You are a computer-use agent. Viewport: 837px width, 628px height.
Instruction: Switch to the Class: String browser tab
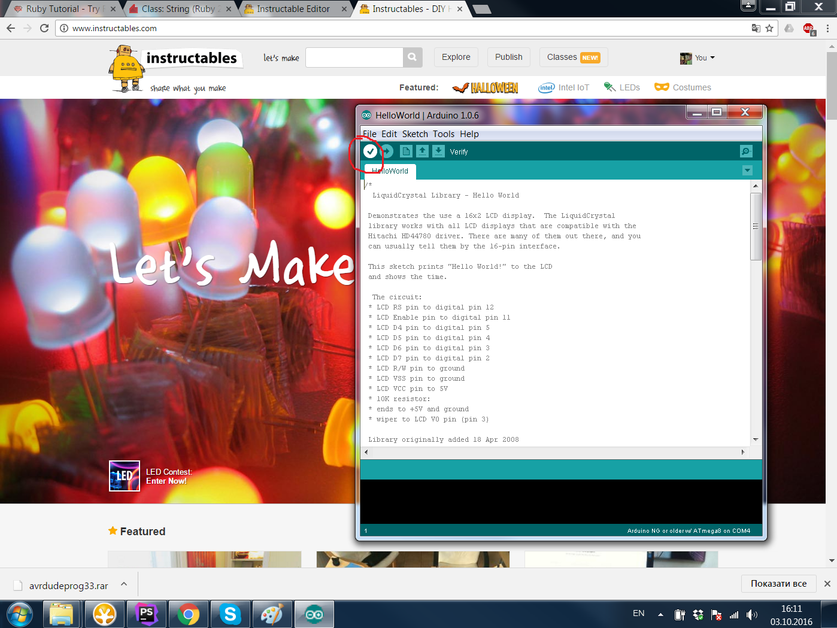click(181, 9)
